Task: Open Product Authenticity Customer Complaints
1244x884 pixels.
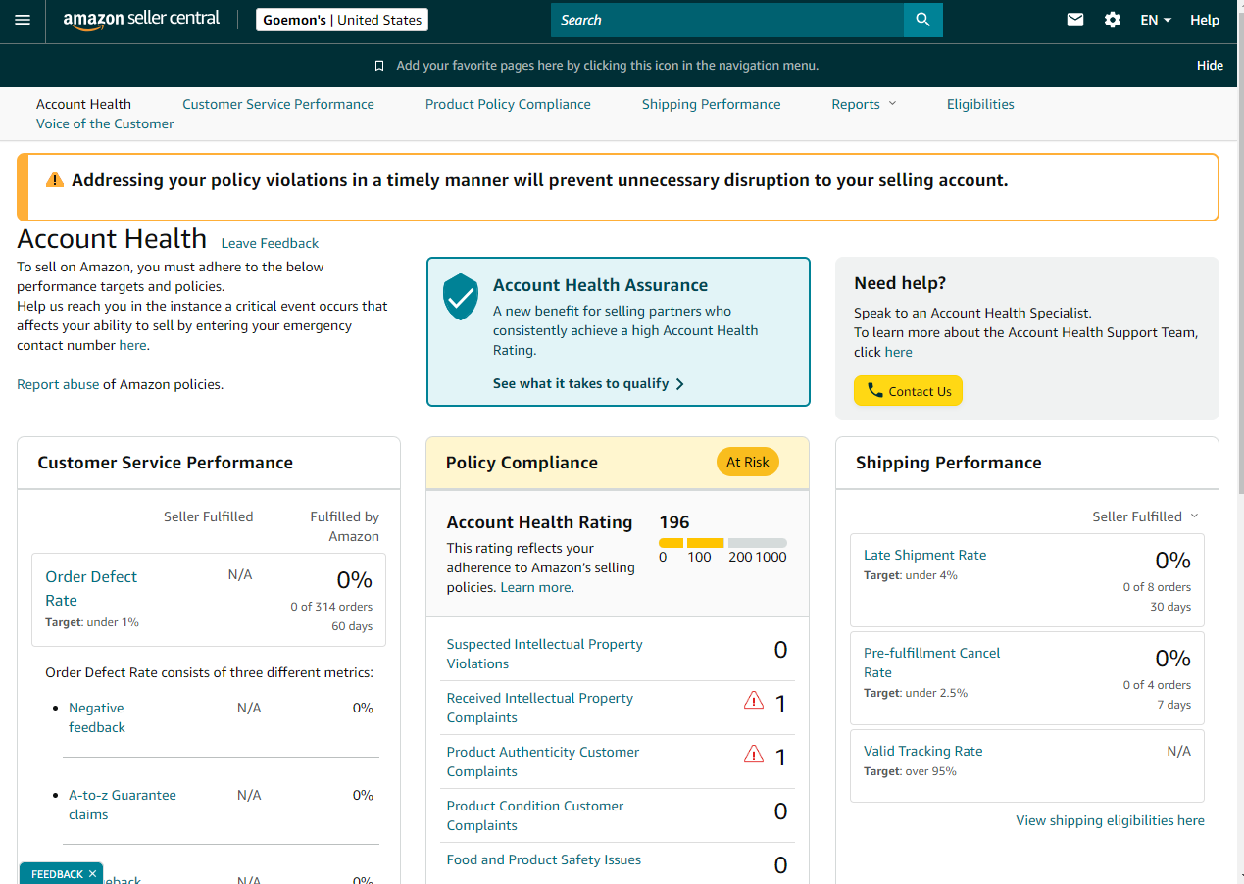Action: pos(543,761)
